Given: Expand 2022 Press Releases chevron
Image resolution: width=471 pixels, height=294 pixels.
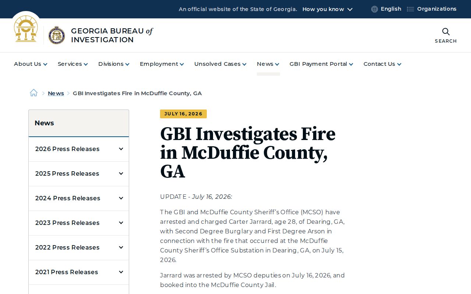Looking at the screenshot, I should coord(121,247).
